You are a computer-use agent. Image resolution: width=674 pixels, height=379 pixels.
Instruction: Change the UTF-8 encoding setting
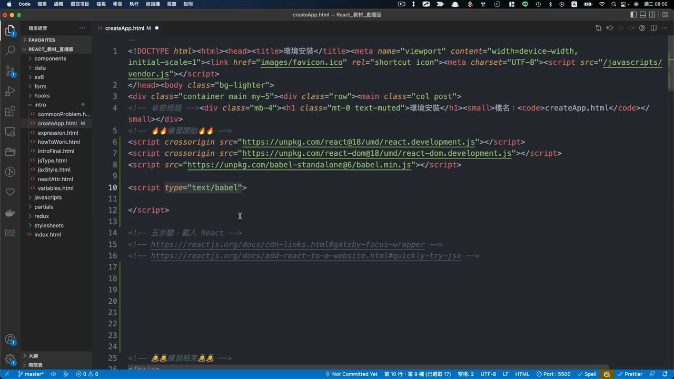[x=488, y=374]
